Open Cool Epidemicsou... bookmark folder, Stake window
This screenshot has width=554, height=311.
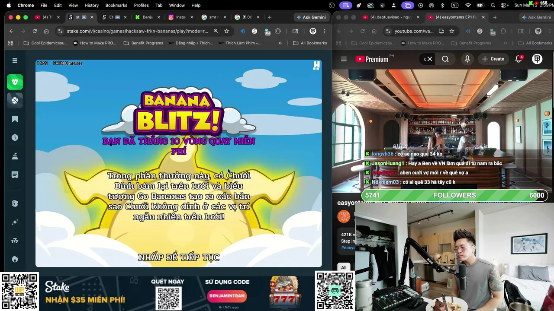pos(45,43)
